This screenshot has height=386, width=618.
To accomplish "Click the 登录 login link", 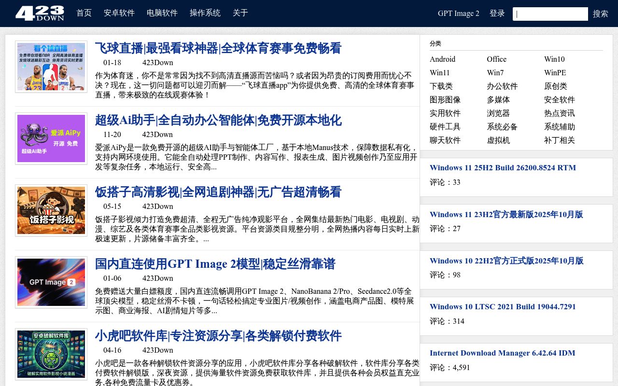I will 497,14.
